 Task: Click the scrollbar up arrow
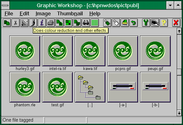(179, 31)
